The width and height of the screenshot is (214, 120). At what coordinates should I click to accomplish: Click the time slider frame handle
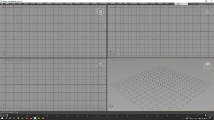(10, 113)
